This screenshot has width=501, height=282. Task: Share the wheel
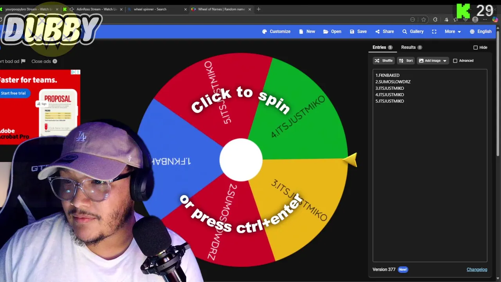tap(384, 31)
